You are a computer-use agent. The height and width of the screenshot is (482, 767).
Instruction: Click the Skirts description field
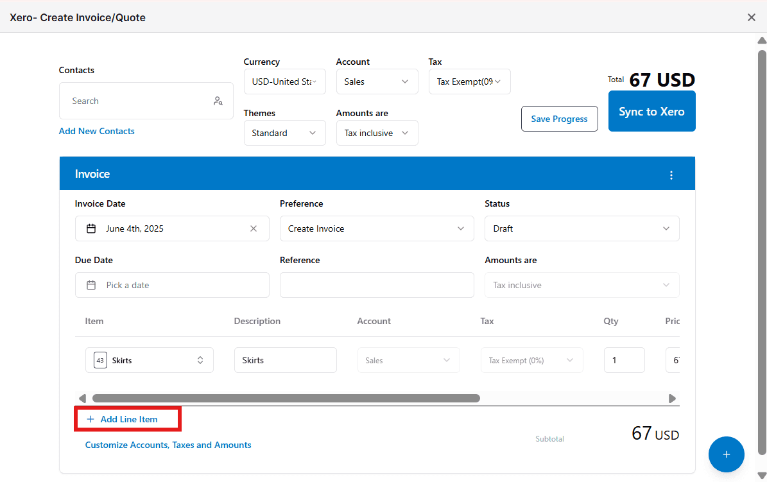(x=285, y=360)
